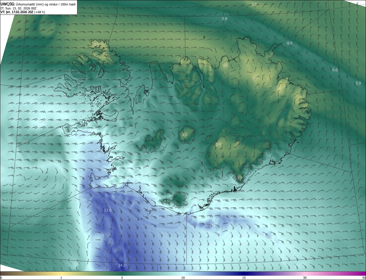Click the 11.2 value label
This screenshot has width=366, height=280.
268,237
